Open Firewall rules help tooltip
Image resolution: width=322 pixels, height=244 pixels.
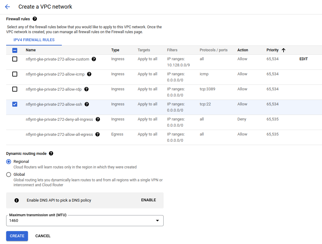(34, 19)
